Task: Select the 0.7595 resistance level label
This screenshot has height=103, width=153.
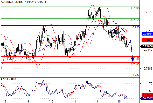Action: pyautogui.click(x=135, y=8)
